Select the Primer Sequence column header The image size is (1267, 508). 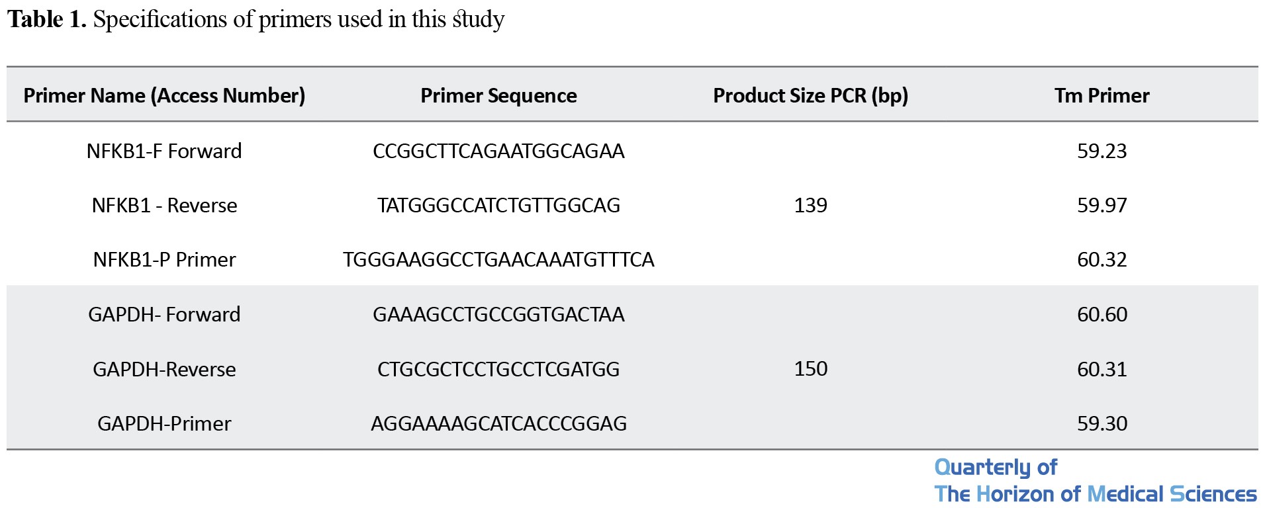pyautogui.click(x=498, y=96)
